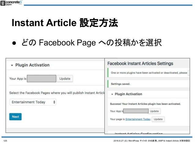Click the Facebook Page bullet text

pos(91,43)
